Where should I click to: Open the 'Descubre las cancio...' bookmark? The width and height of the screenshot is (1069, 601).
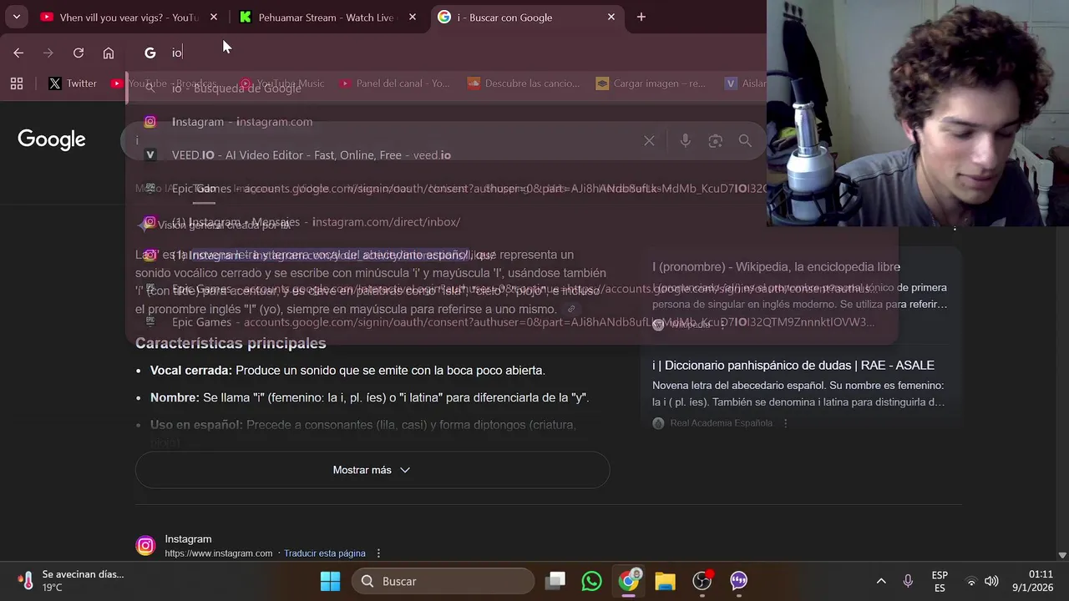pyautogui.click(x=523, y=83)
